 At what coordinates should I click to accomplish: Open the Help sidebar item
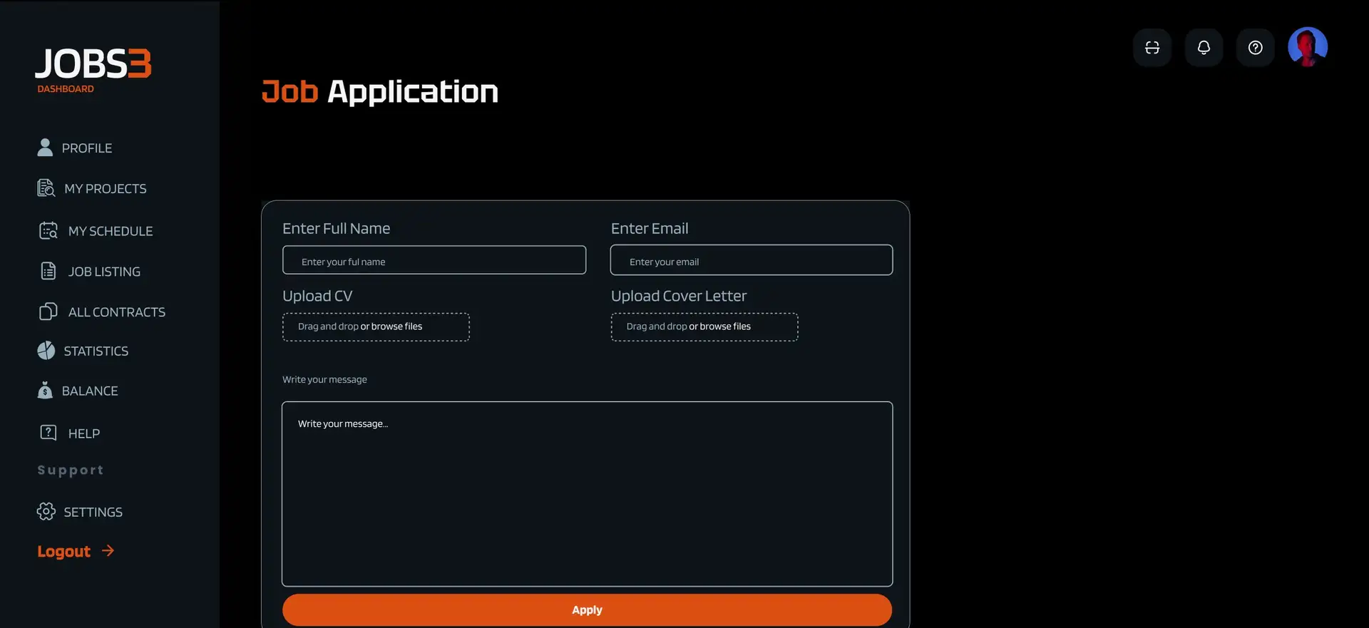pos(83,433)
